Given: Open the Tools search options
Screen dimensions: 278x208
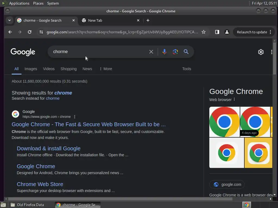Looking at the screenshot, I should (x=187, y=69).
